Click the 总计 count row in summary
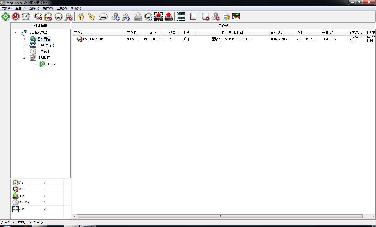Image resolution: width=376 pixels, height=227 pixels. tap(41, 209)
